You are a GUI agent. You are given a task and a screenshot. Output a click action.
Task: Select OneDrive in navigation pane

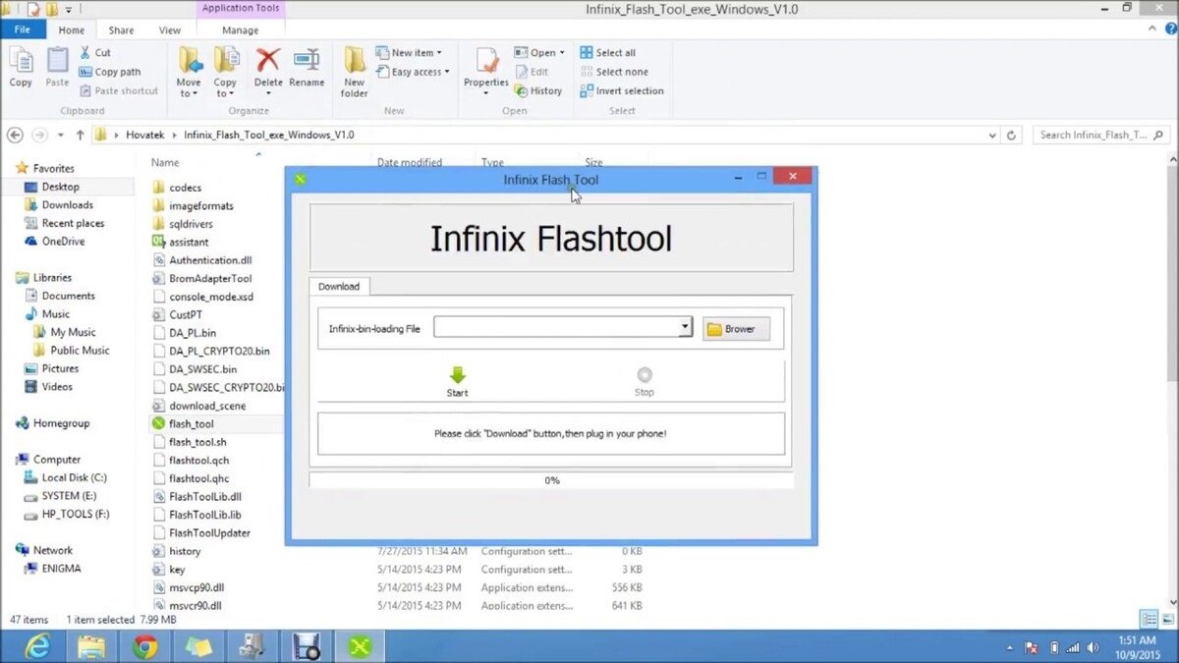point(63,241)
